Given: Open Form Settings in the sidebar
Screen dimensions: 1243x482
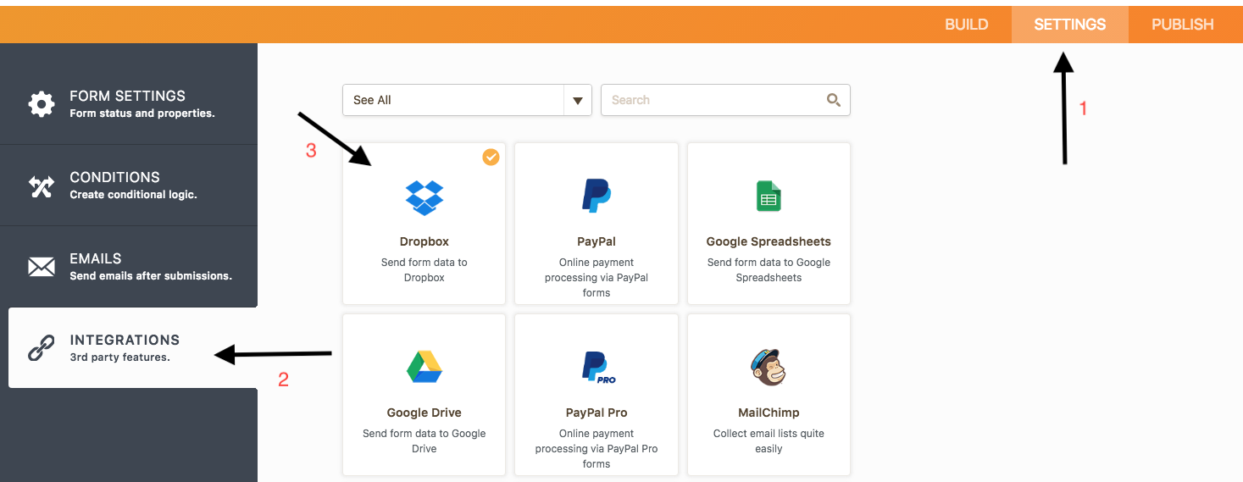Looking at the screenshot, I should (x=129, y=103).
